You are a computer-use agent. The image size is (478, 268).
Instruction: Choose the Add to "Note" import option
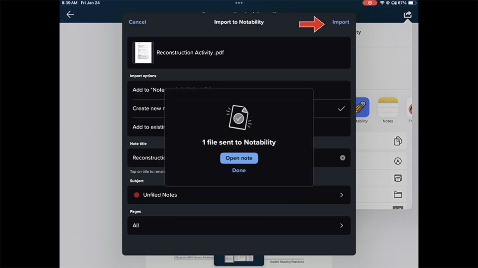click(239, 90)
